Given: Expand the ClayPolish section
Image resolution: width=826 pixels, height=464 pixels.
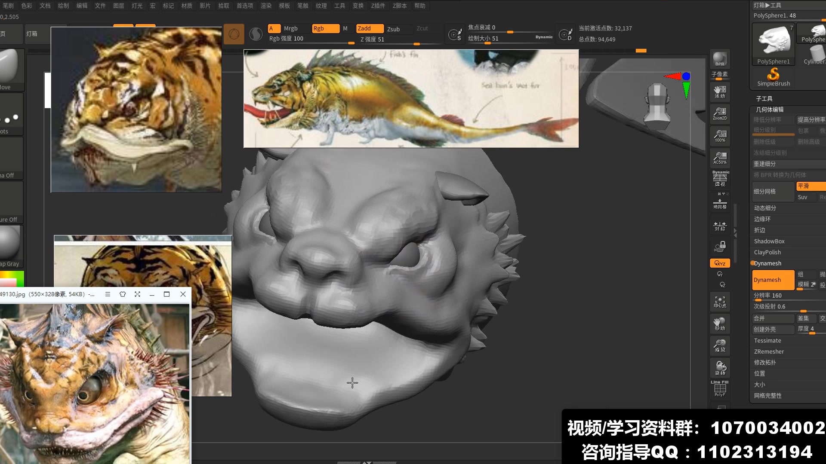Looking at the screenshot, I should point(767,252).
